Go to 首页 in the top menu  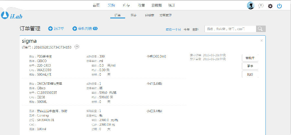tap(96, 6)
